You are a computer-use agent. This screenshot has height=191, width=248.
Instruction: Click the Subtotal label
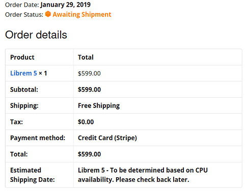(x=24, y=90)
